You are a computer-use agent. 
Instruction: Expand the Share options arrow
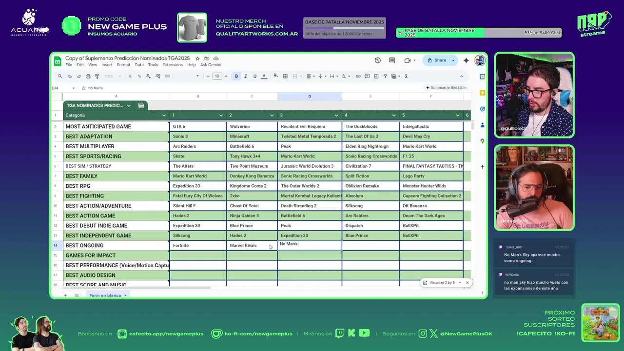tap(453, 60)
